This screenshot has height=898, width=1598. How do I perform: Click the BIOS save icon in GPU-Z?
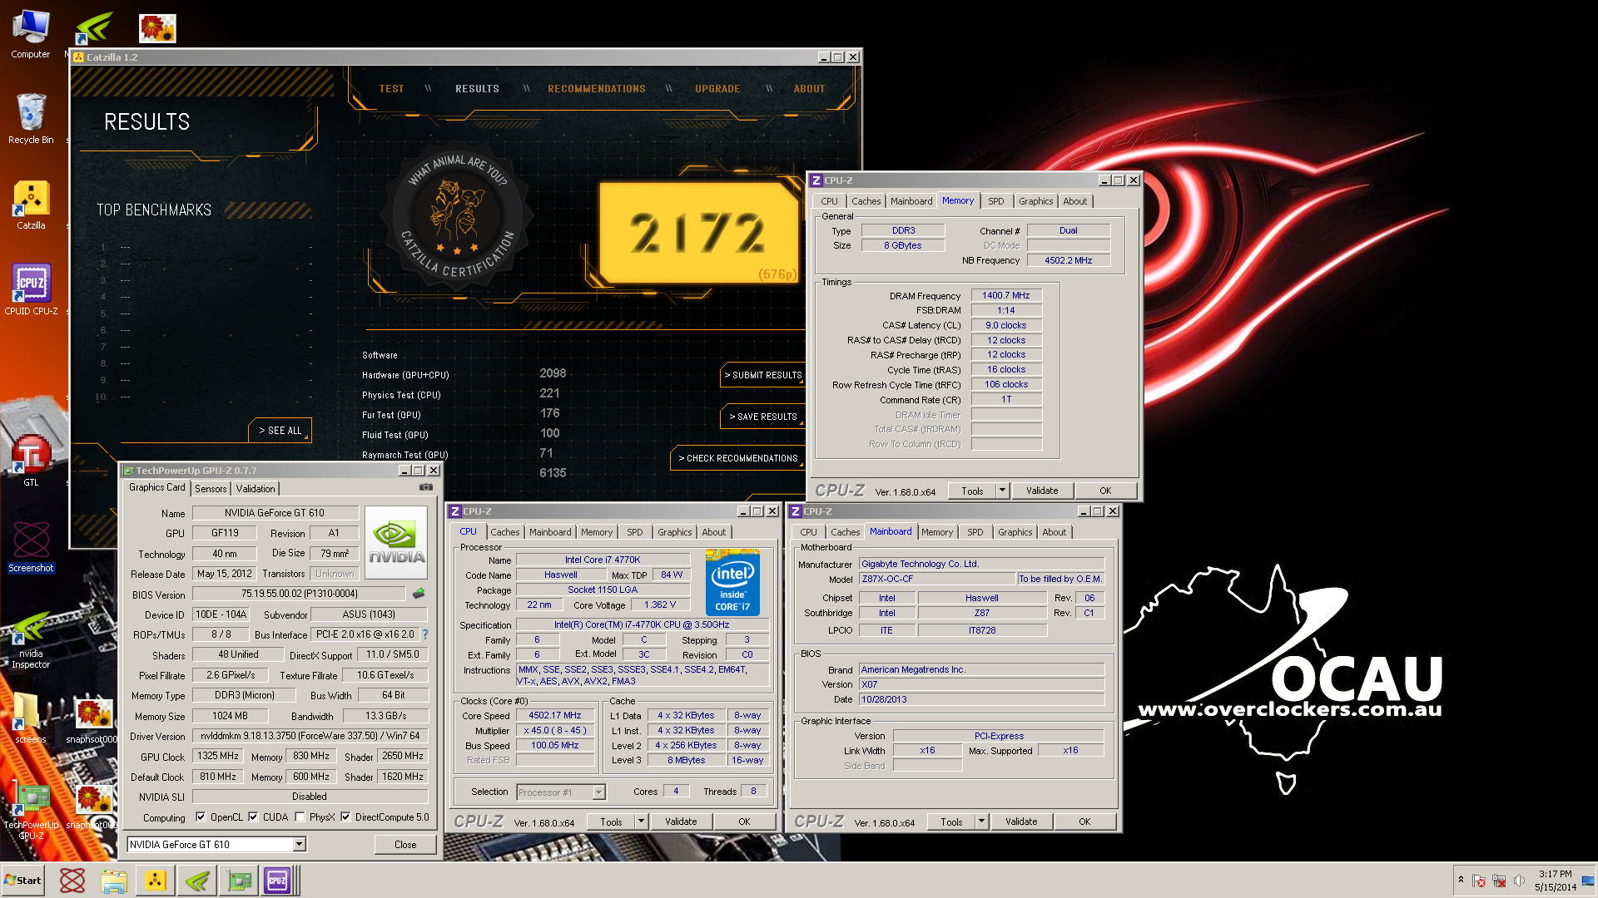419,594
